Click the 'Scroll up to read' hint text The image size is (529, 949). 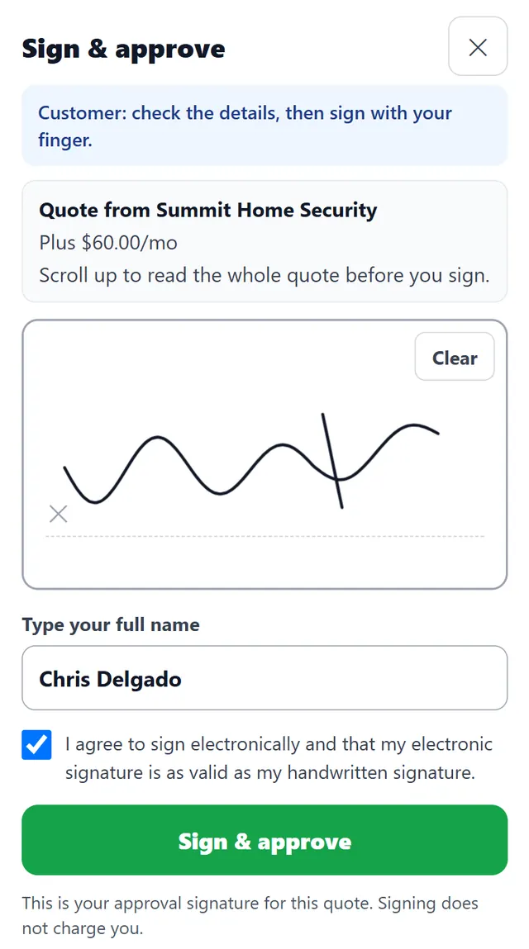pos(264,275)
